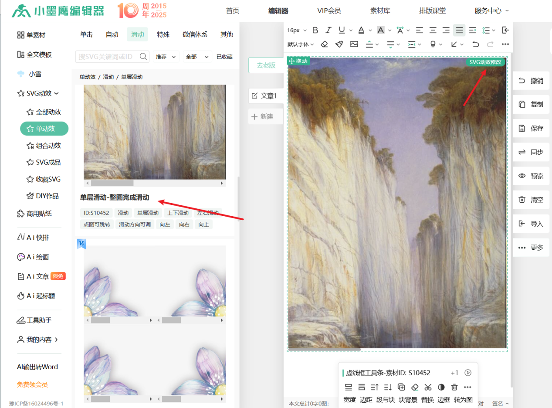The width and height of the screenshot is (552, 408).
Task: Open paragraph spacing before dropdown
Action: tap(372, 44)
